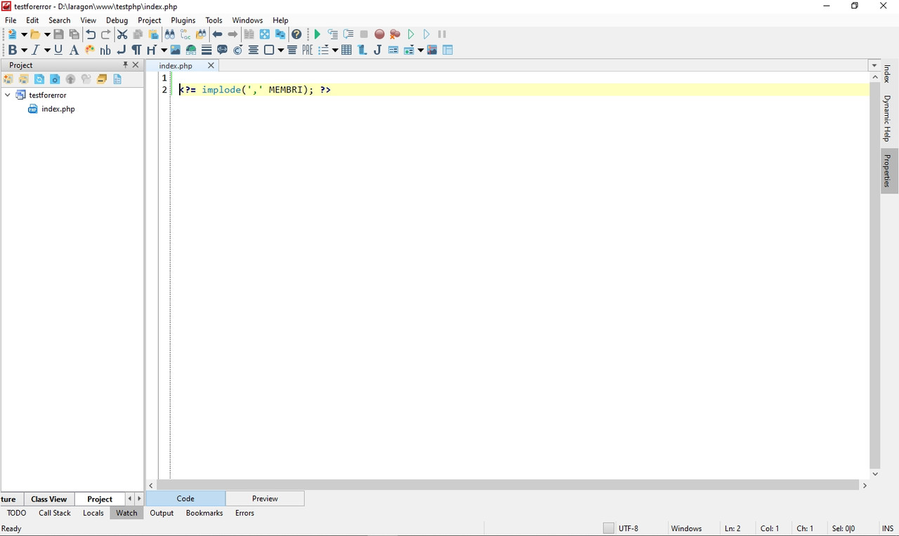899x536 pixels.
Task: Open Help via question mark icon
Action: pos(296,34)
